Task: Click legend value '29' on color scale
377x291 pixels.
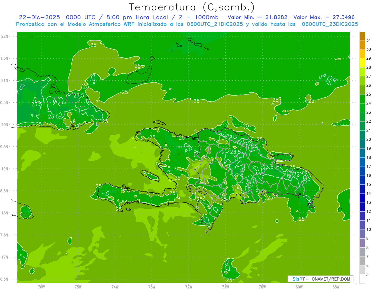Action: [x=369, y=58]
